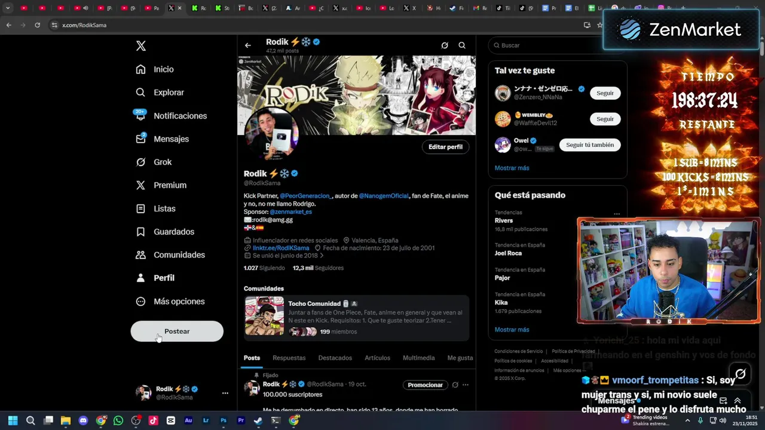Open options menu for Rivers trend
The image size is (765, 430).
click(x=617, y=214)
